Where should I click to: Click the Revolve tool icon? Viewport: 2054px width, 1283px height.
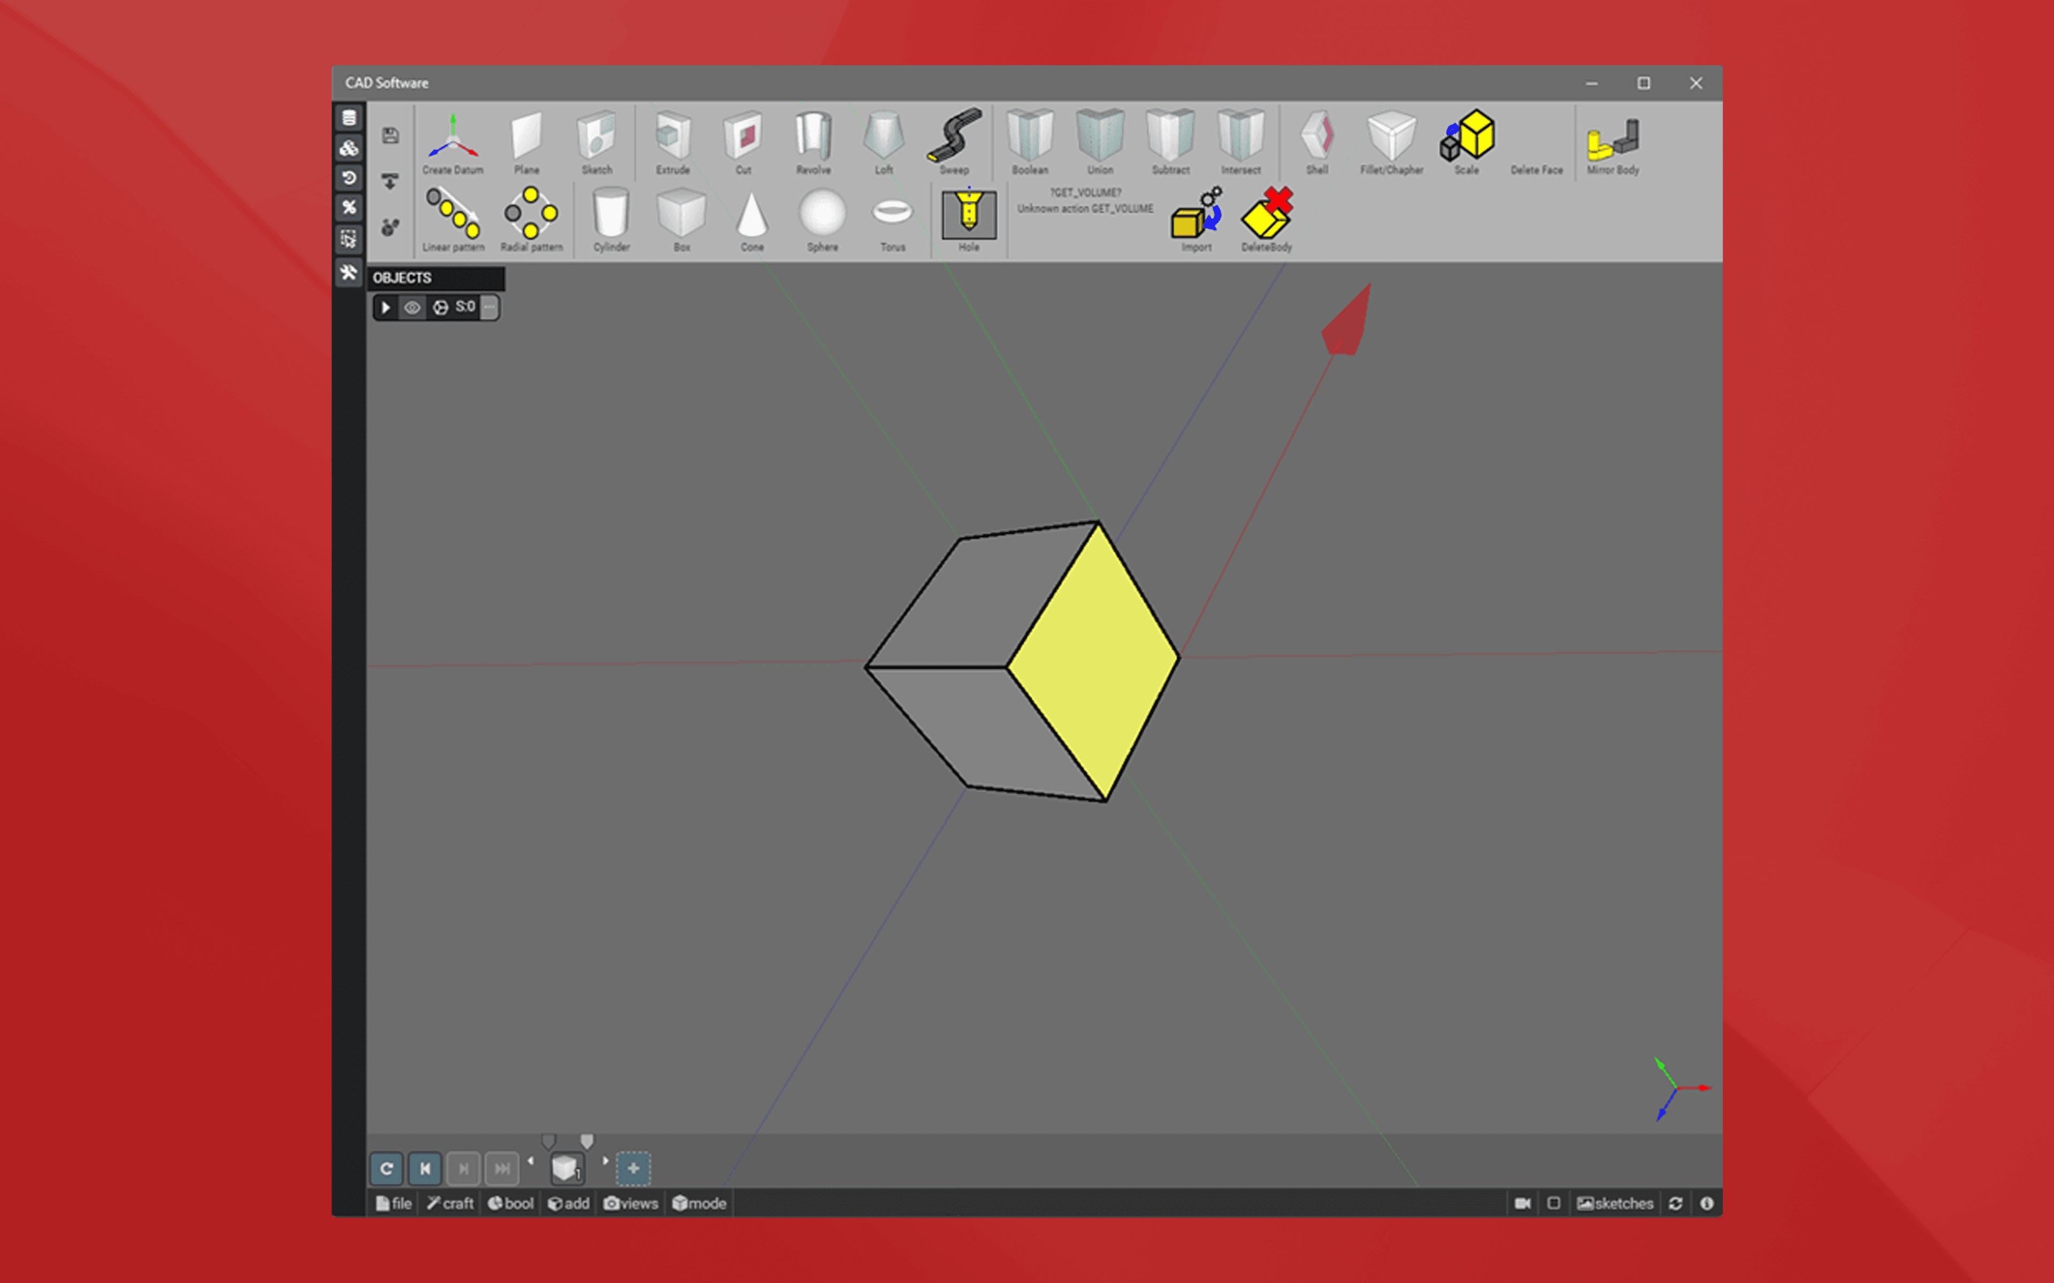coord(813,140)
